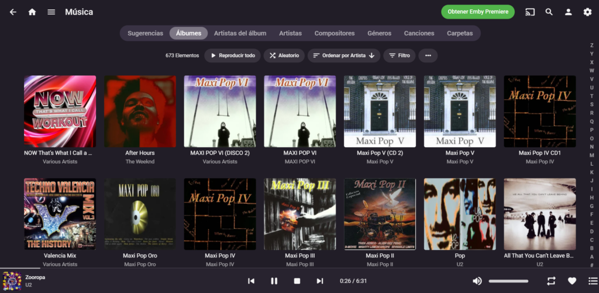Go back using the arrow icon

pos(13,12)
